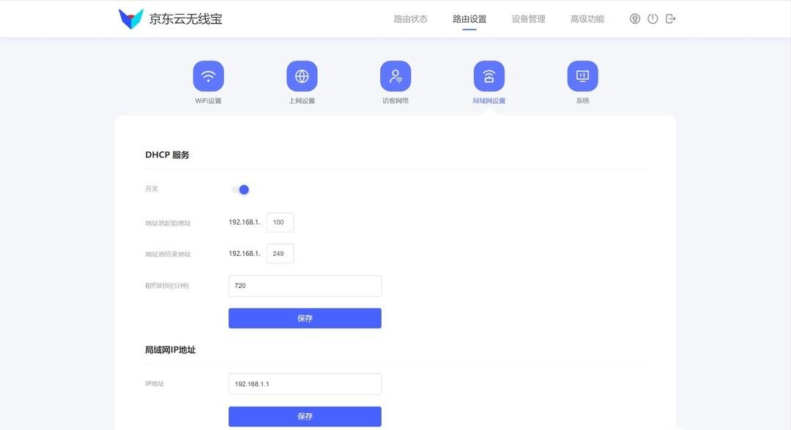Viewport: 791px width, 430px height.
Task: Open the WiFi设置 settings icon
Action: tap(208, 75)
